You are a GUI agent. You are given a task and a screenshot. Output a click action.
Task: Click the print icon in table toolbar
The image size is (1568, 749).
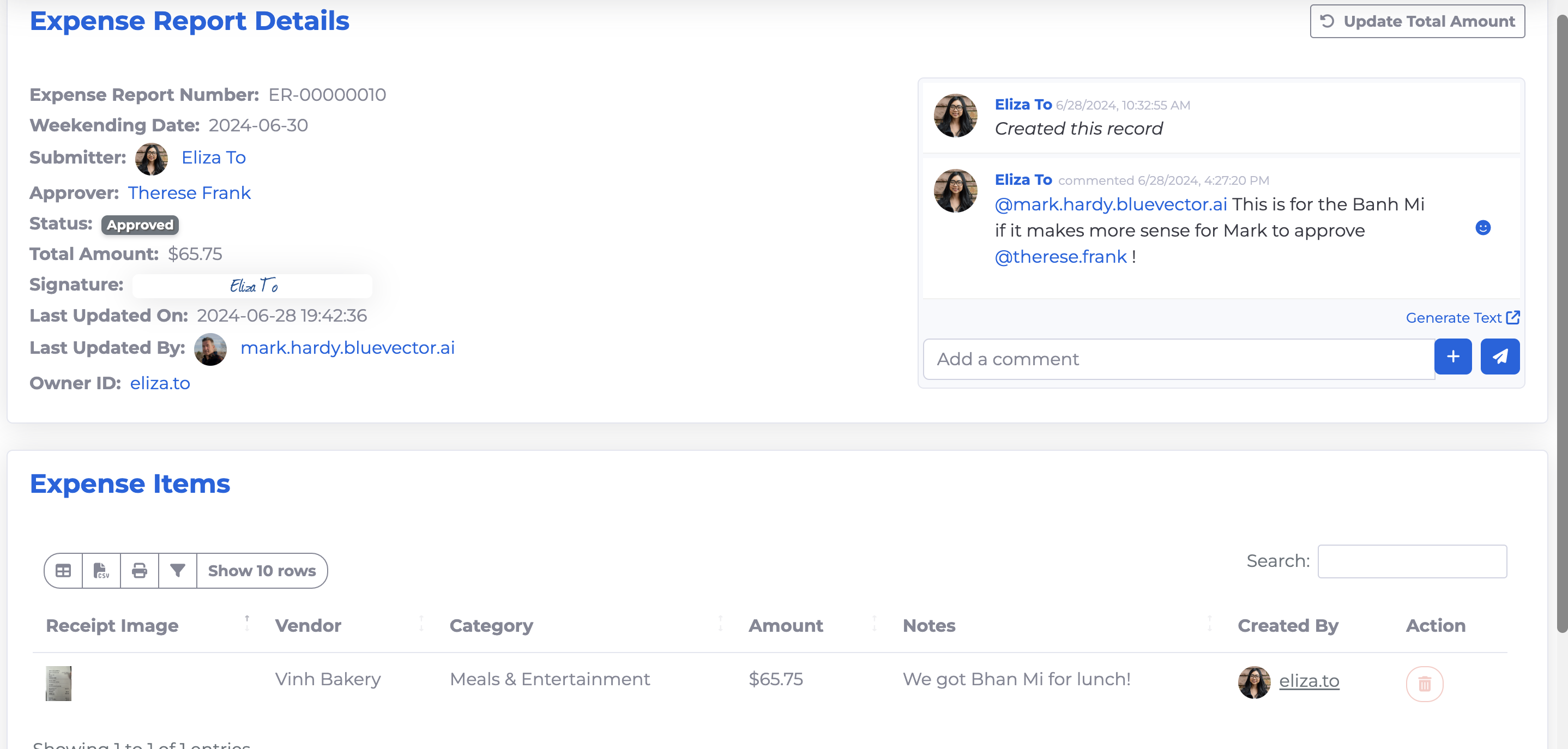click(140, 570)
